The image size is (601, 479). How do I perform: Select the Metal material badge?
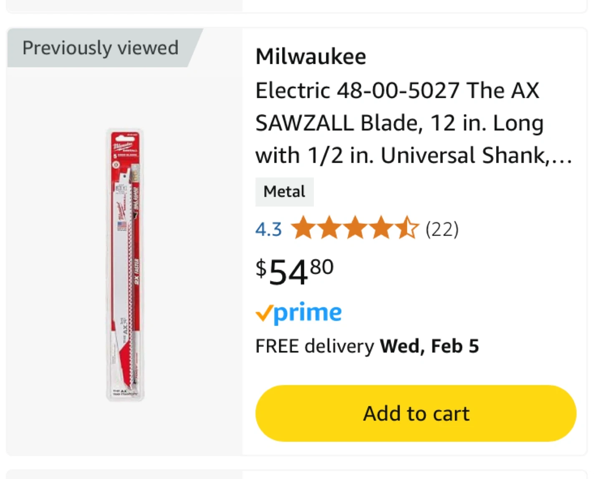[284, 192]
